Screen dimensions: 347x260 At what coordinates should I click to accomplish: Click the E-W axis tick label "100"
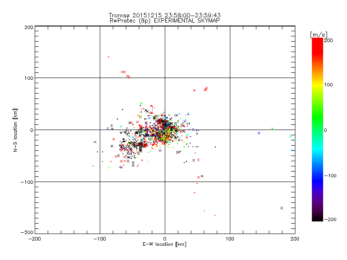[x=230, y=239]
